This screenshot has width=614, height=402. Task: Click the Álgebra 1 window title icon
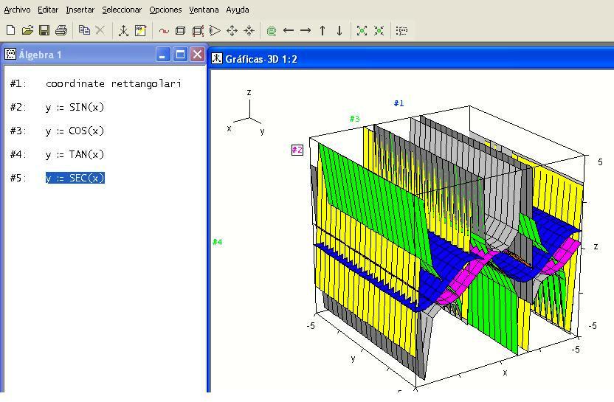point(10,55)
